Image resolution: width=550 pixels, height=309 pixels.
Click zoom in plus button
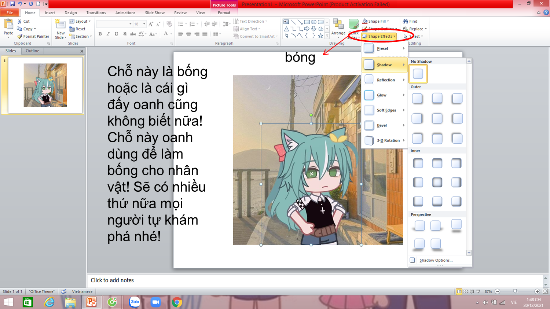[537, 291]
